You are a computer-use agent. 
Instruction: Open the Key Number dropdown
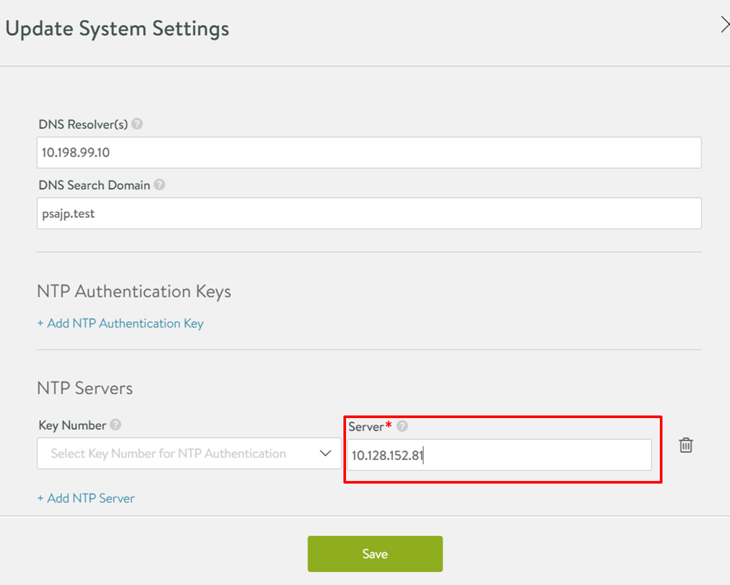coord(189,453)
